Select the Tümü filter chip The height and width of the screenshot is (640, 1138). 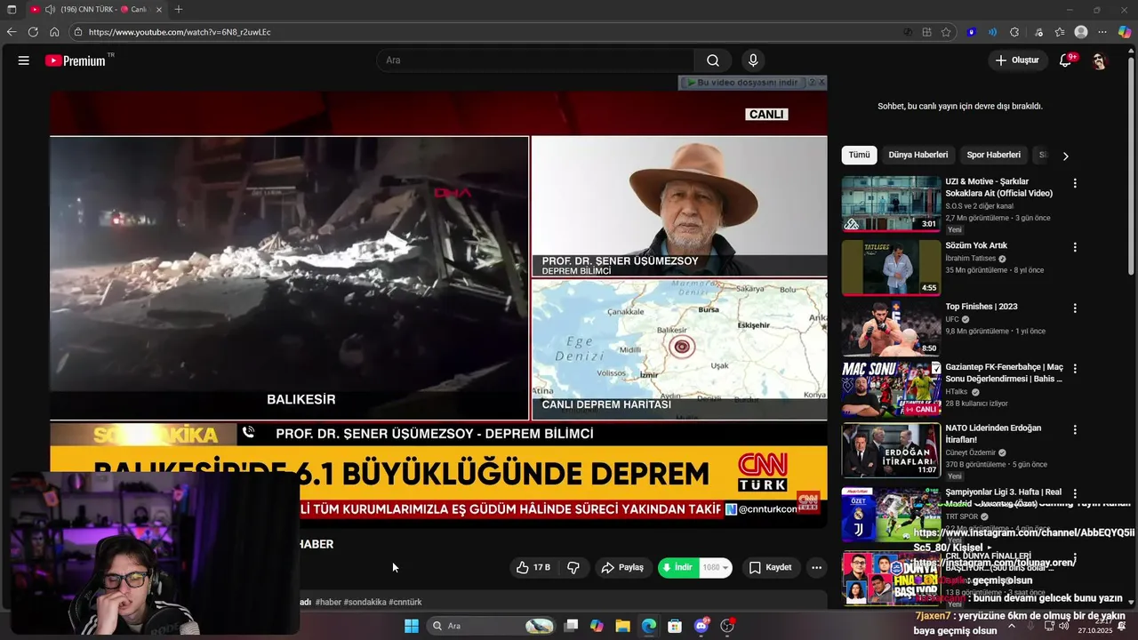tap(859, 155)
